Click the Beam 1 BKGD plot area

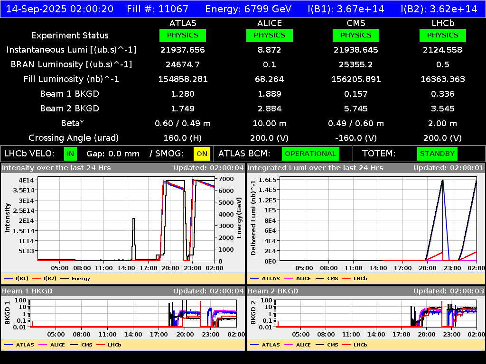pyautogui.click(x=133, y=313)
